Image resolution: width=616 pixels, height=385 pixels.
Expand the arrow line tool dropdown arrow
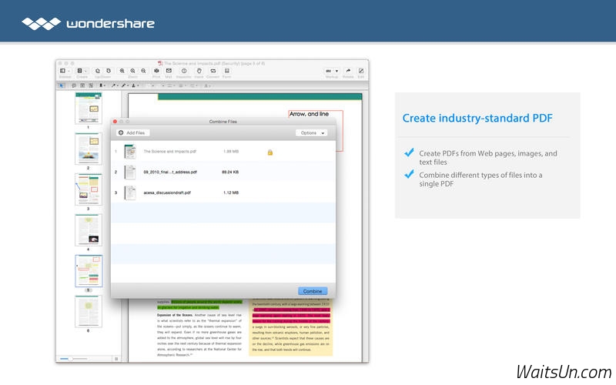[118, 85]
